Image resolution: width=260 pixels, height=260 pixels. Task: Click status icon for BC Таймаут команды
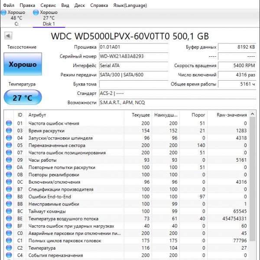pyautogui.click(x=9, y=211)
